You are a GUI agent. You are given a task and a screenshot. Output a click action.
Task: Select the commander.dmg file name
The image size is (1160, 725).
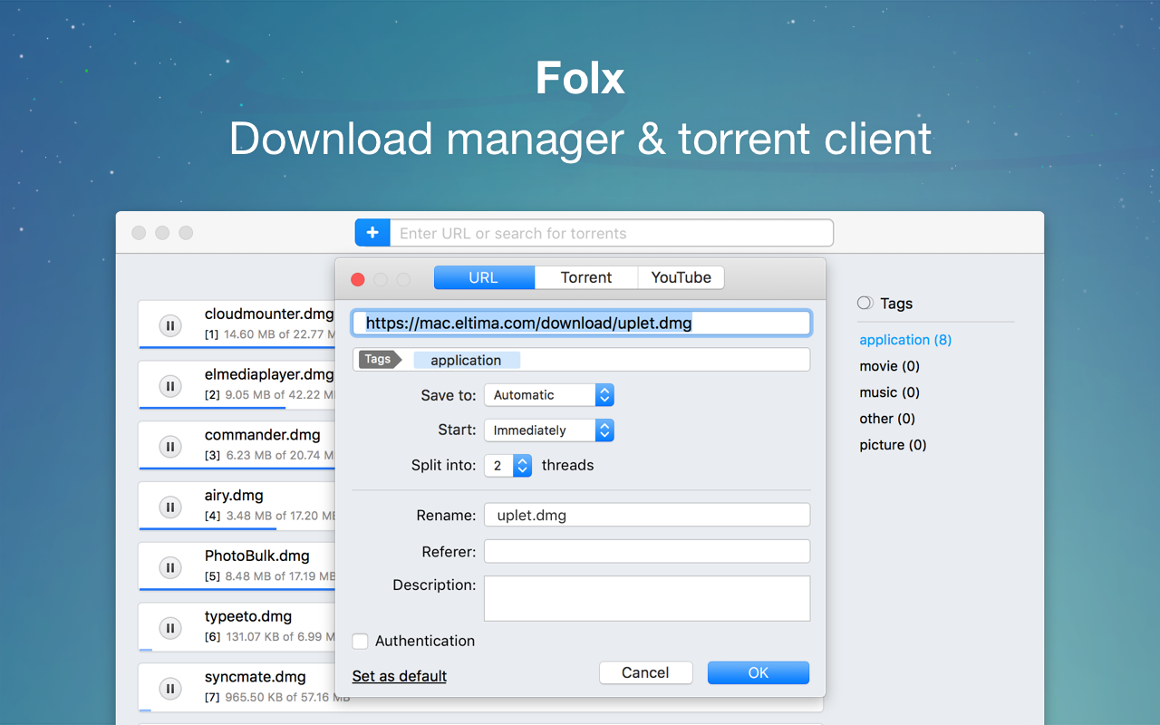[x=263, y=435]
